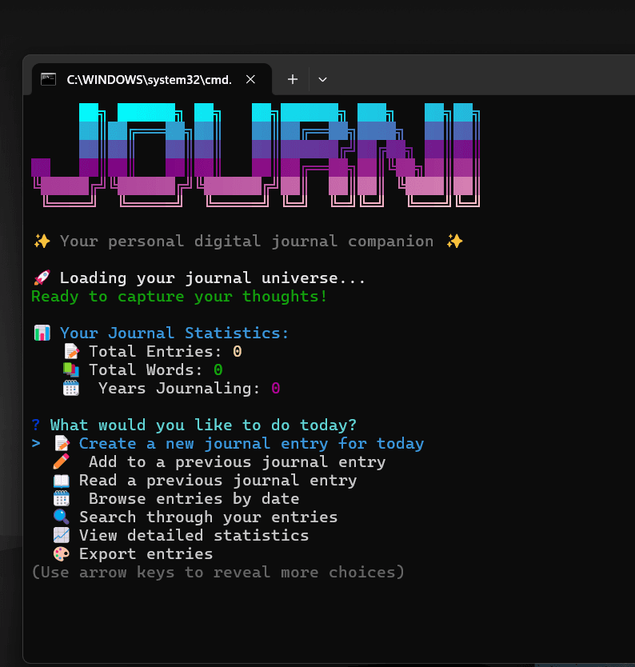Expand the new tab profile dropdown chevron
635x667 pixels.
[323, 79]
